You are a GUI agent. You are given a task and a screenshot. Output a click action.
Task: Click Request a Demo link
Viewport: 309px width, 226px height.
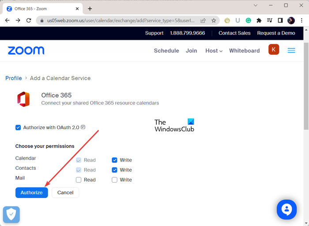point(276,33)
